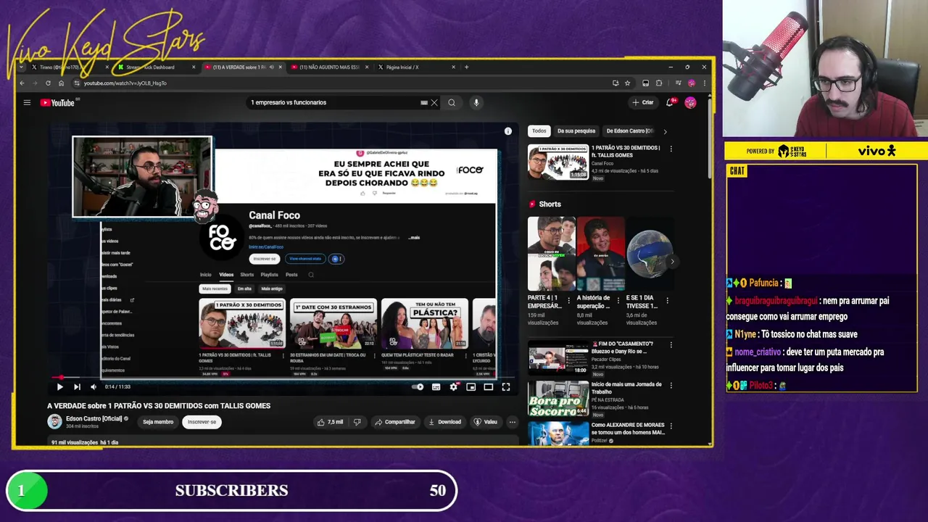Open a new browser tab with plus

pos(466,67)
